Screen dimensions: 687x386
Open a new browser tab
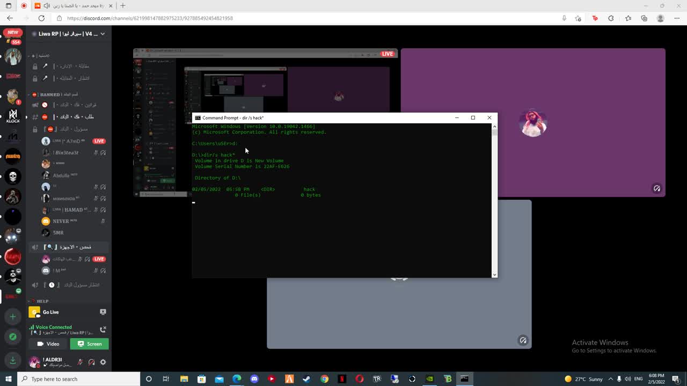tap(122, 6)
